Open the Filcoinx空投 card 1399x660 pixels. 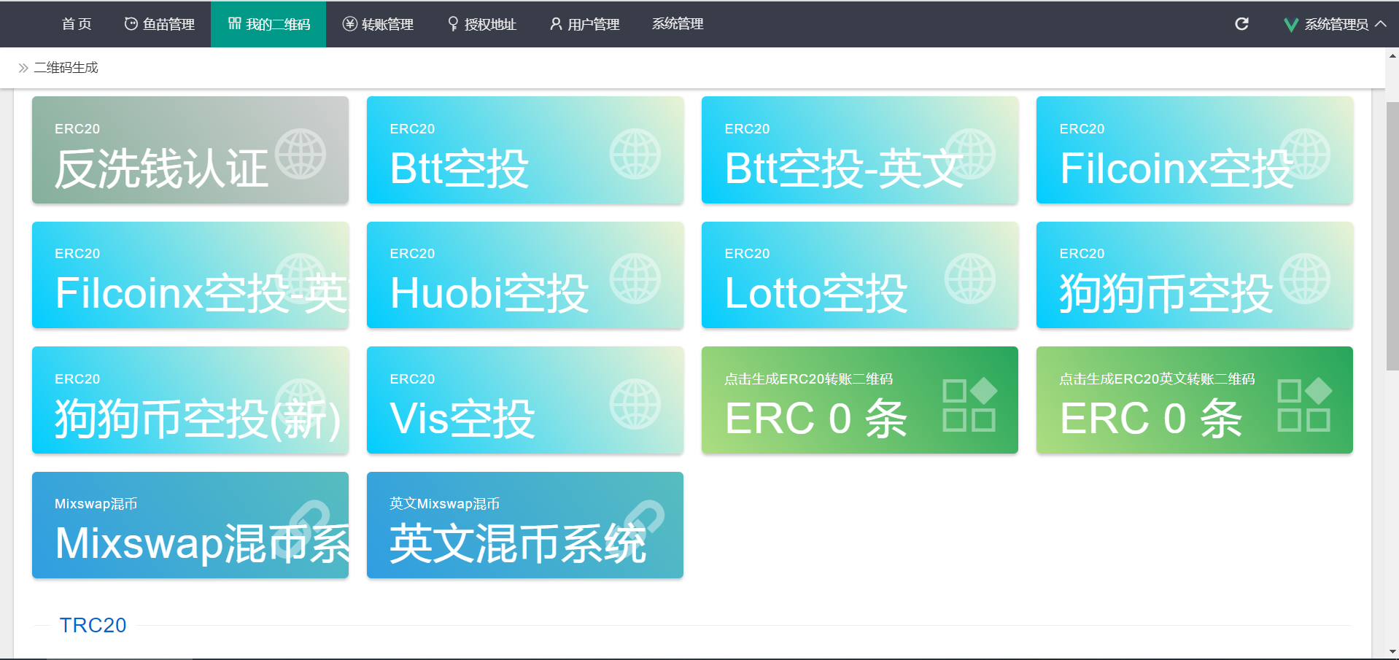pyautogui.click(x=1195, y=150)
